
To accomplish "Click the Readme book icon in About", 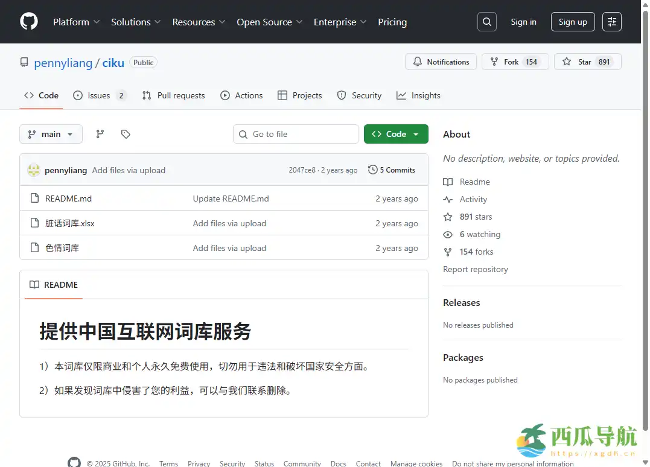I will (447, 182).
